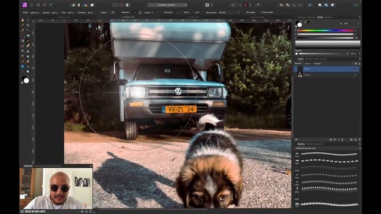Image resolution: width=381 pixels, height=214 pixels.
Task: Click the Deselect toolbar icon
Action: (x=121, y=5)
